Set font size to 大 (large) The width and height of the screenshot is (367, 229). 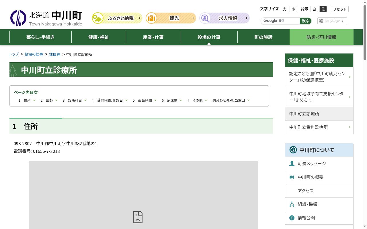[x=284, y=9]
